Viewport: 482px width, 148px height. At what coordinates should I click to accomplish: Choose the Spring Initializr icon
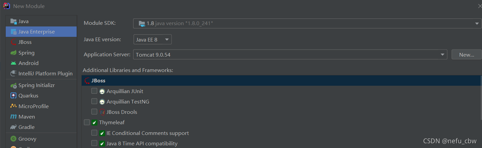[x=13, y=85]
